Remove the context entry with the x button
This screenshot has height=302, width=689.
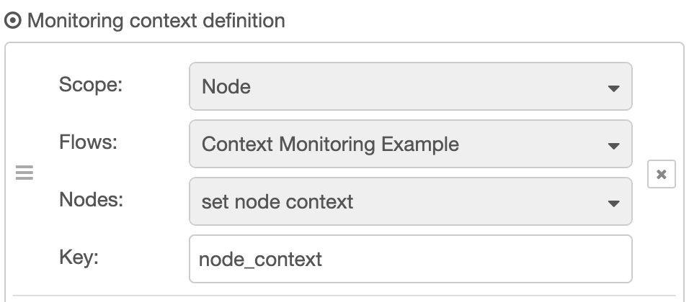661,174
